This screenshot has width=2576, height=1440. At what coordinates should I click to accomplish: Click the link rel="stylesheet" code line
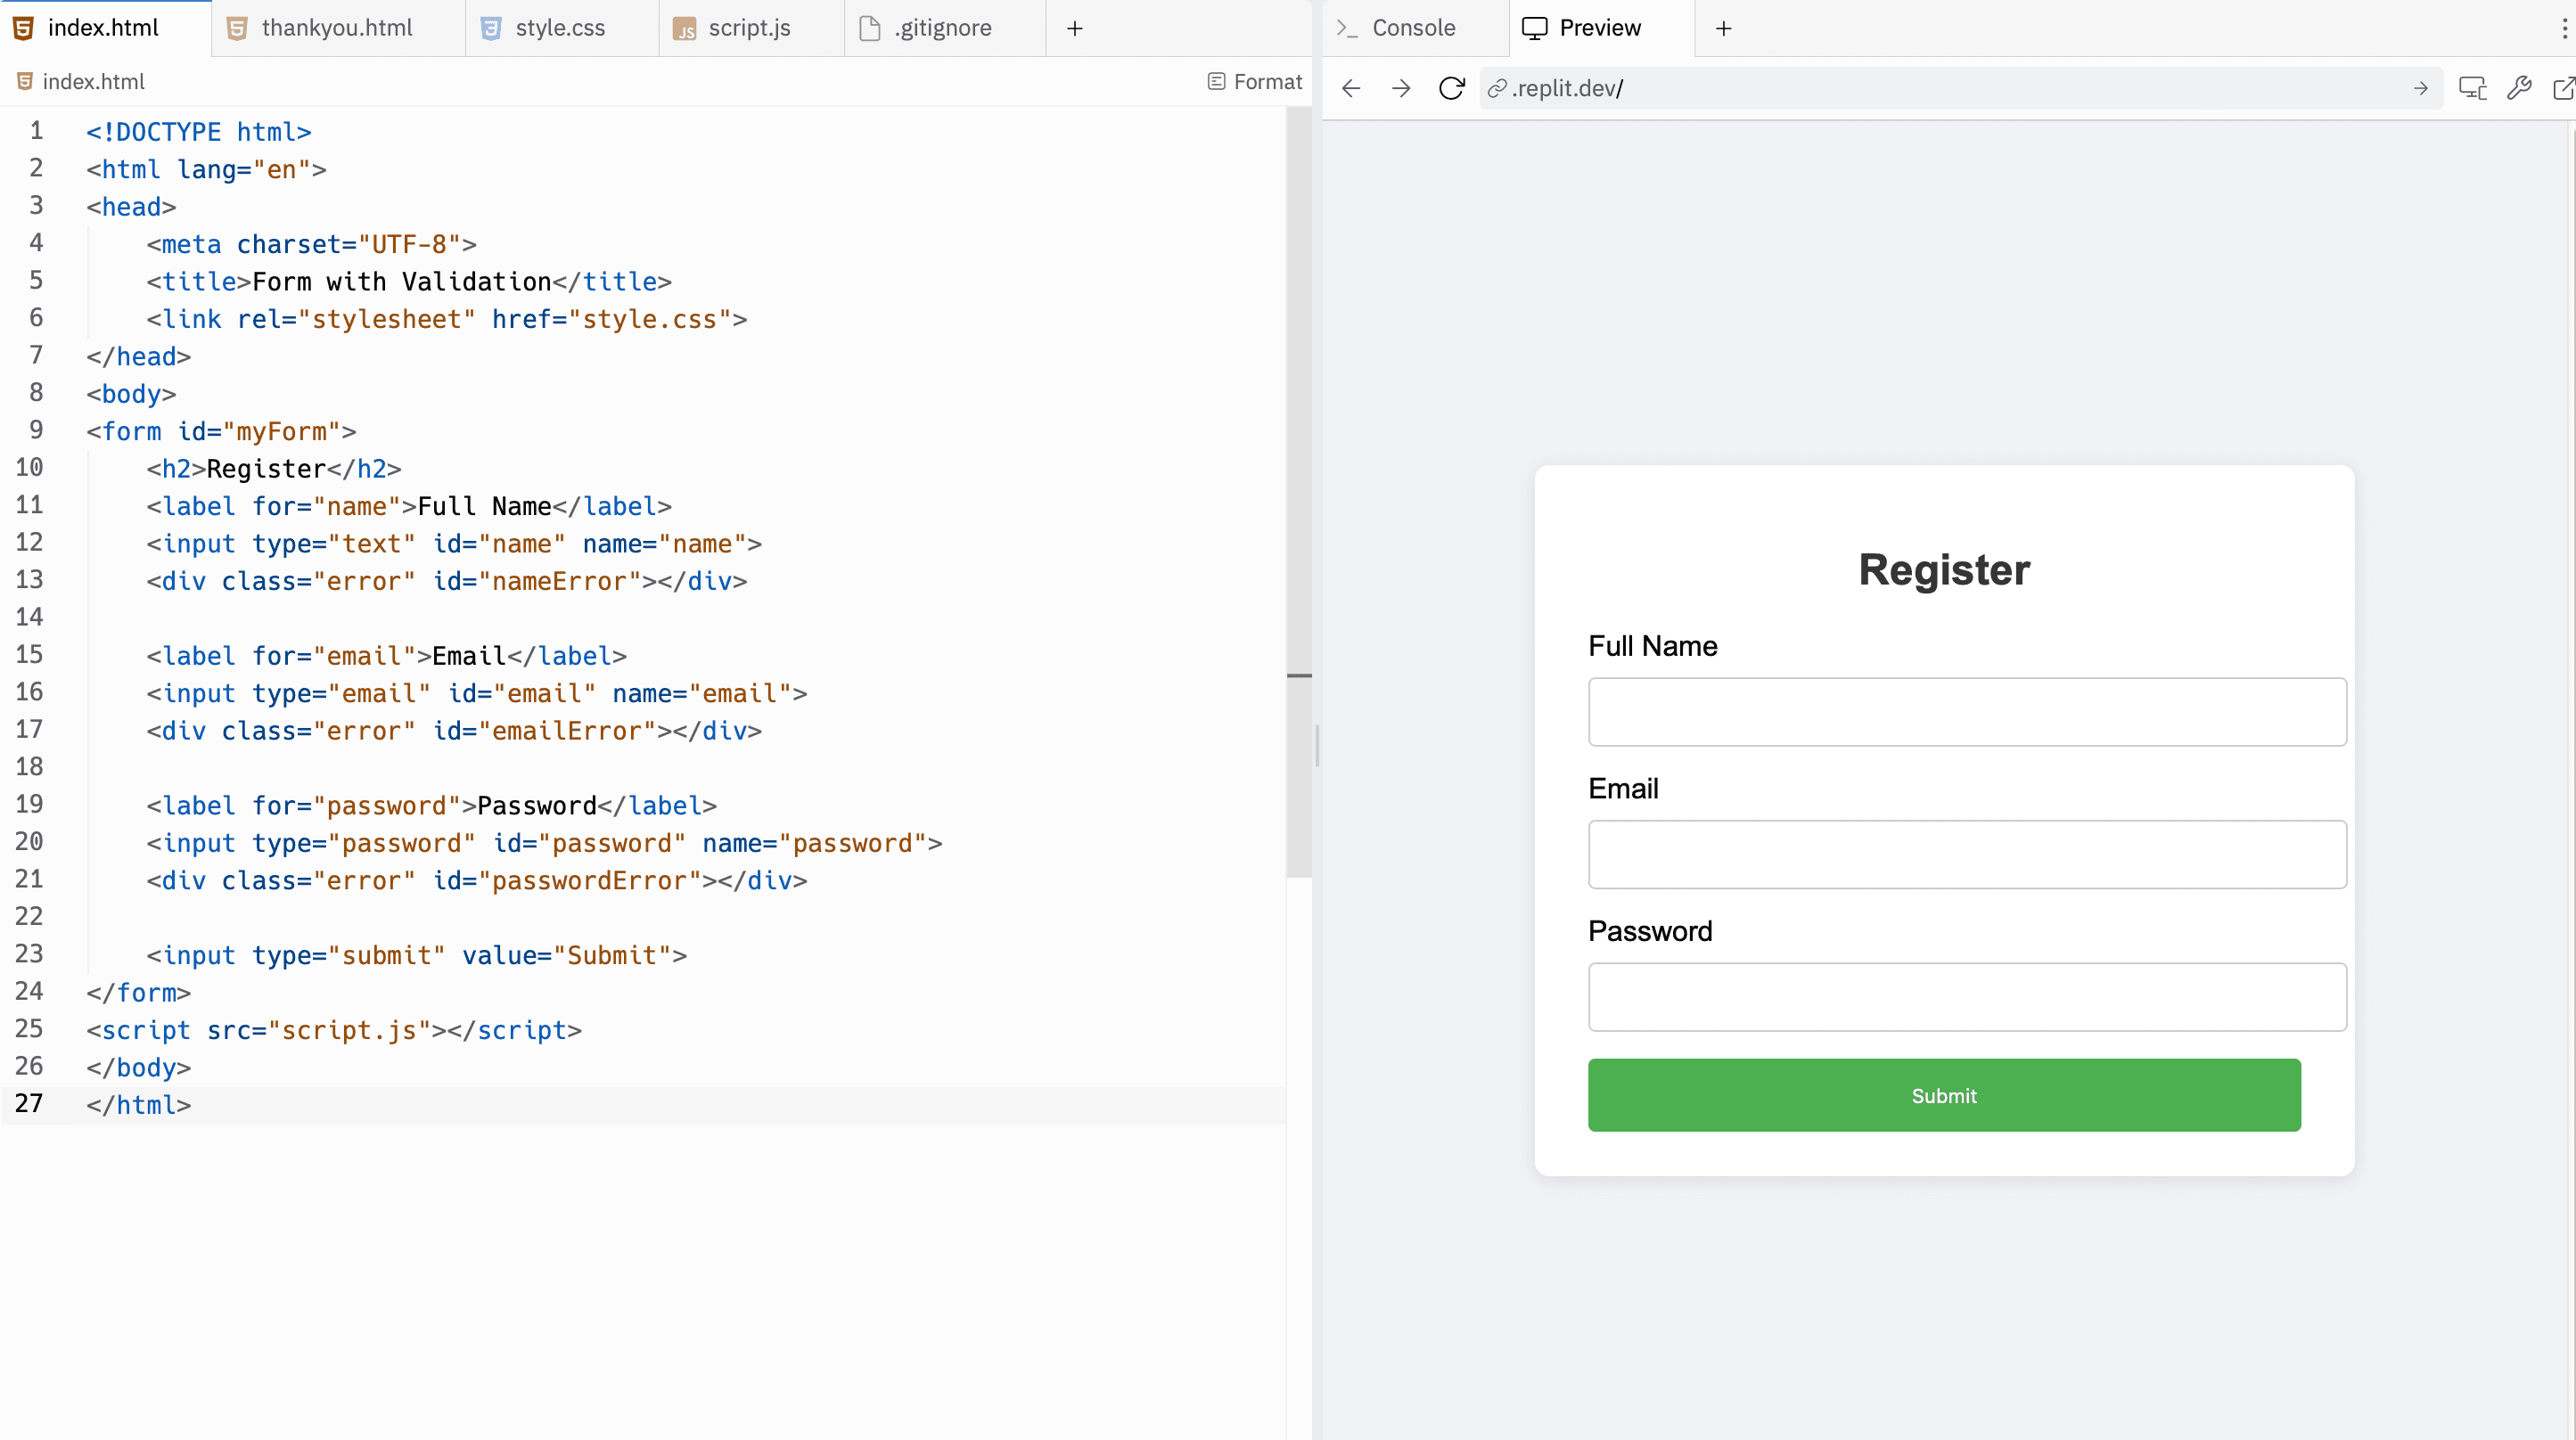(x=446, y=320)
